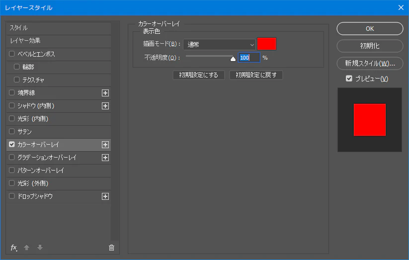
Task: Select the スタイル section
Action: [59, 28]
